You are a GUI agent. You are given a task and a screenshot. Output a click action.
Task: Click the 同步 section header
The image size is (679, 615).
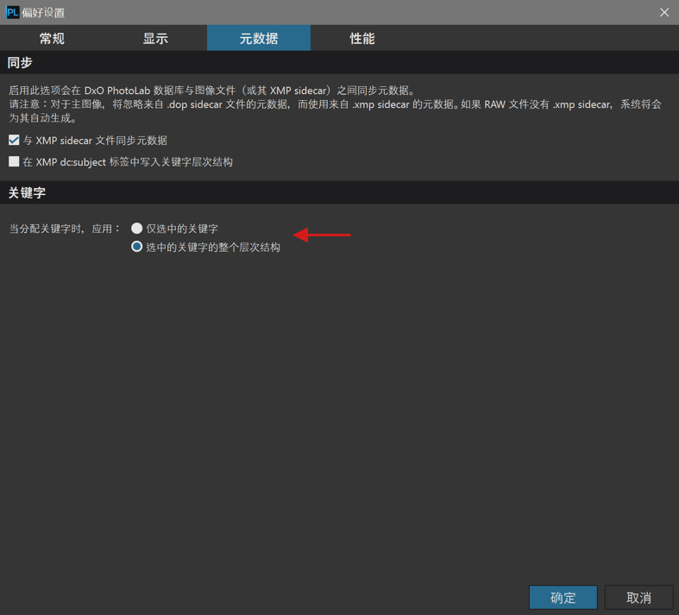[x=340, y=62]
